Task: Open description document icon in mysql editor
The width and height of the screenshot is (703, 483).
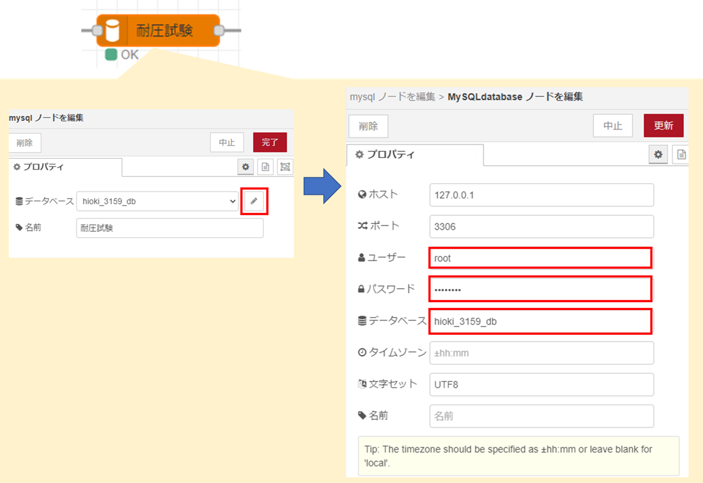Action: coord(265,167)
